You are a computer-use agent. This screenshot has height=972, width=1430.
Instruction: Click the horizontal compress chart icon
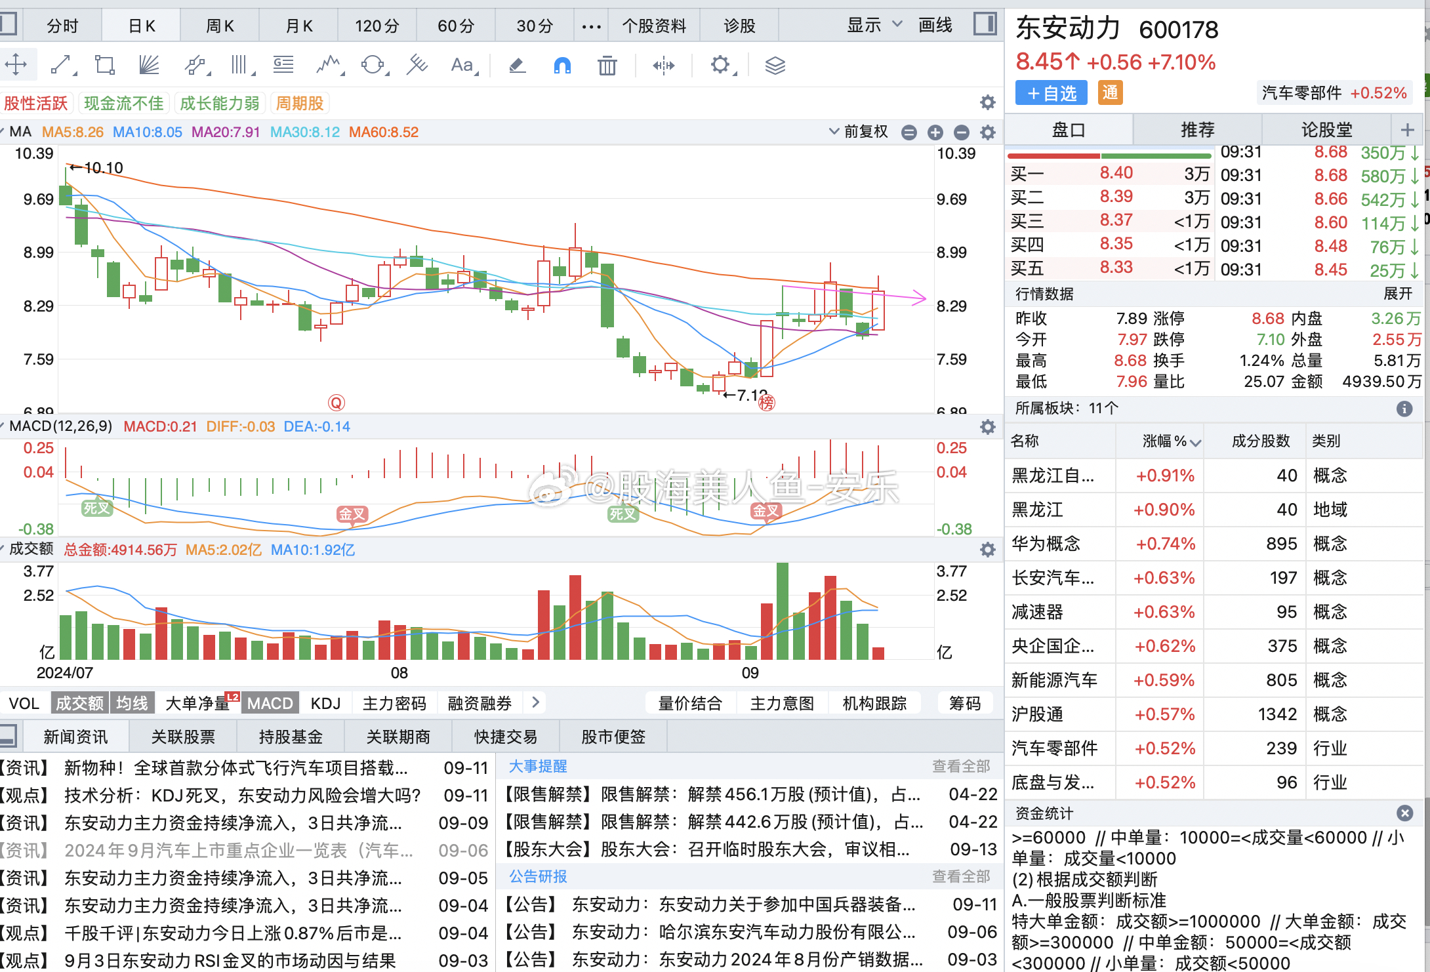click(663, 65)
